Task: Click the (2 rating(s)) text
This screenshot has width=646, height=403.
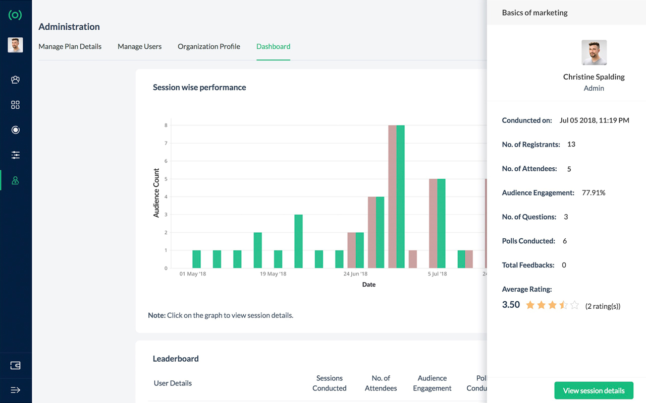Action: 603,306
